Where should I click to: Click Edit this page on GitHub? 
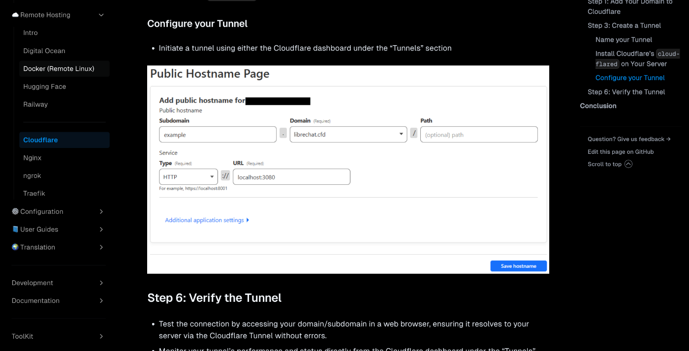tap(621, 152)
